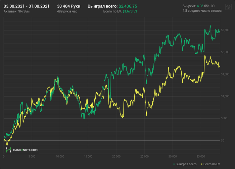Image resolution: width=235 pixels, height=169 pixels.
Task: Click the green legend dot for winnings
Action: [174, 164]
